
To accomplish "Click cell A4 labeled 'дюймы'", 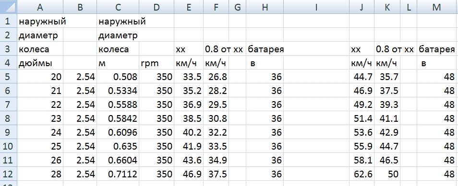I will 40,63.
